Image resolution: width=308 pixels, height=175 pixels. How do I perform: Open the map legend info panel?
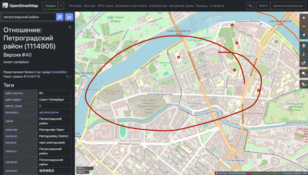click(304, 54)
